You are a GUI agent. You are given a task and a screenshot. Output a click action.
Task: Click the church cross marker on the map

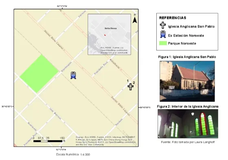(130, 87)
